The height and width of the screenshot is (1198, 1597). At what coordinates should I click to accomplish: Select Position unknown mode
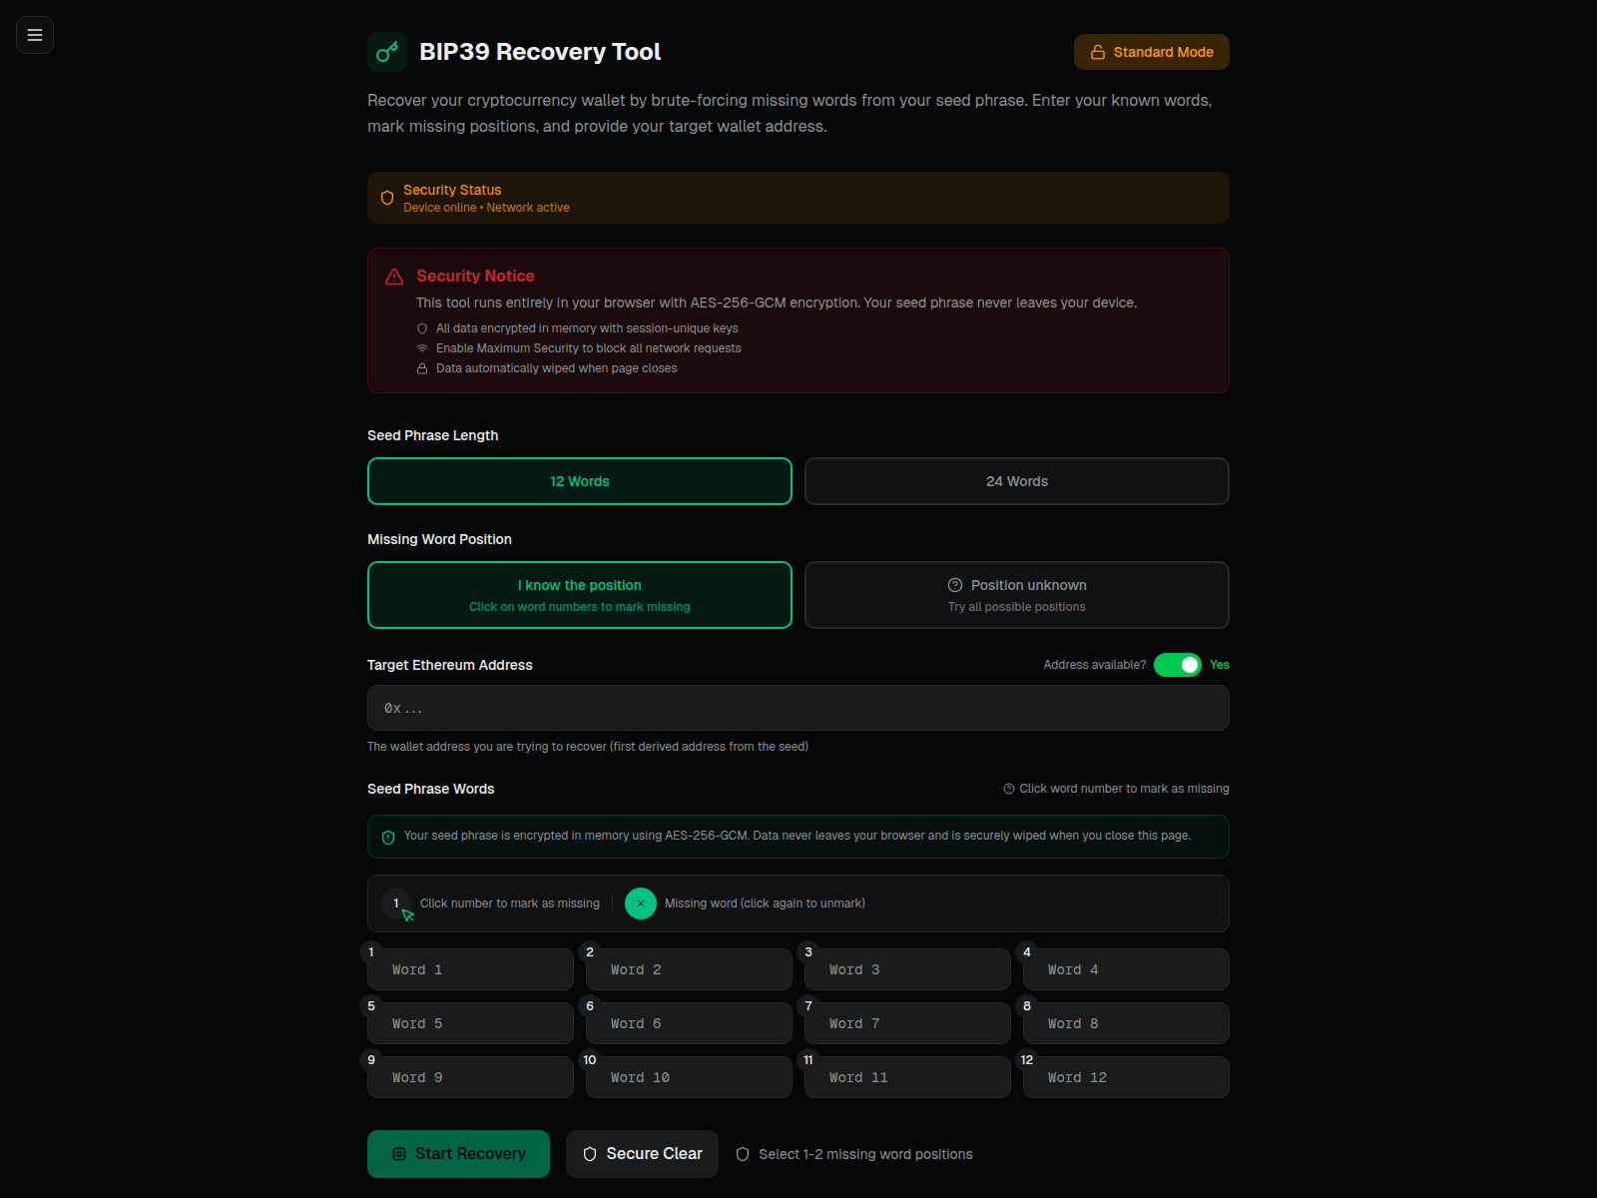1016,595
